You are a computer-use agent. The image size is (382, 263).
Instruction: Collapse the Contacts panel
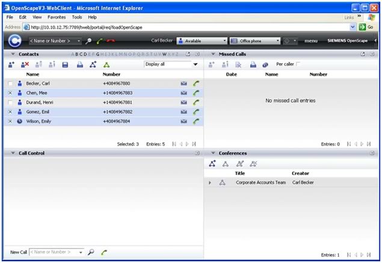[13, 54]
